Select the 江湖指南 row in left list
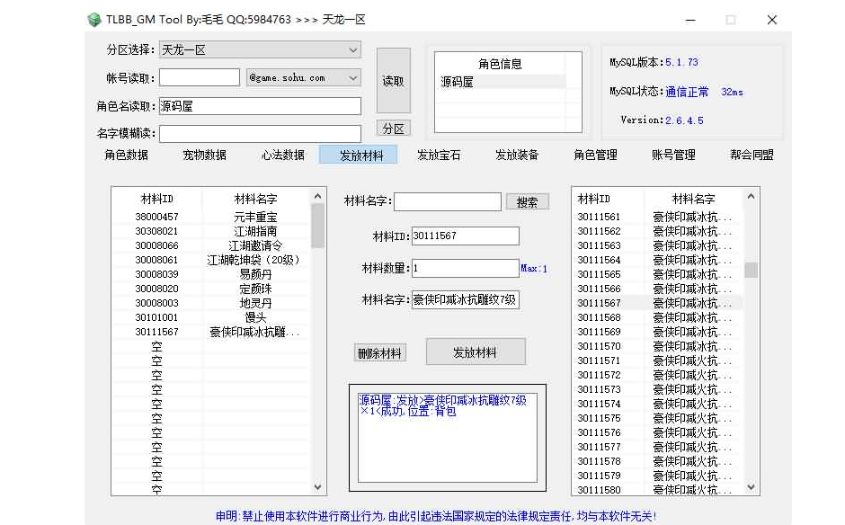This screenshot has height=525, width=845. coord(255,231)
